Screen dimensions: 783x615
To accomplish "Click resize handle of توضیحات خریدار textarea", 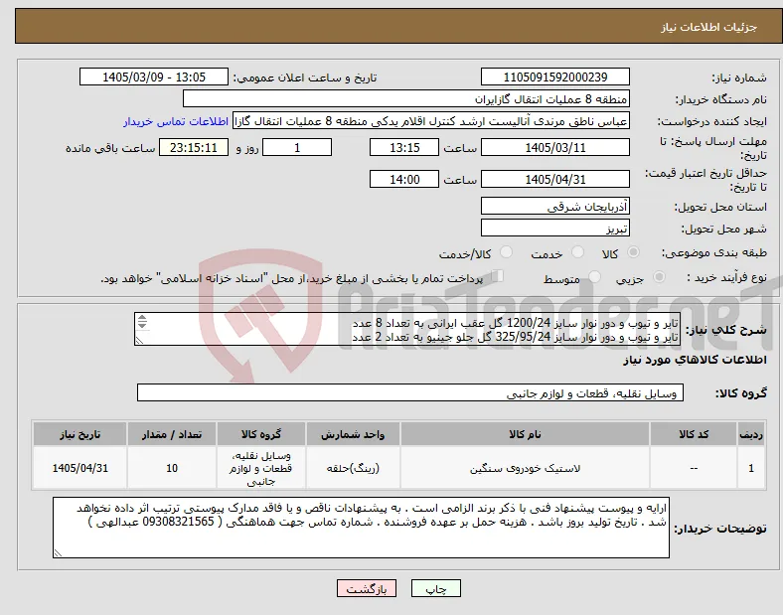I will [58, 553].
